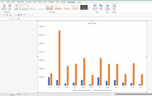152x96 pixels.
Task: Open the File tab
Action: pyautogui.click(x=3, y=2)
